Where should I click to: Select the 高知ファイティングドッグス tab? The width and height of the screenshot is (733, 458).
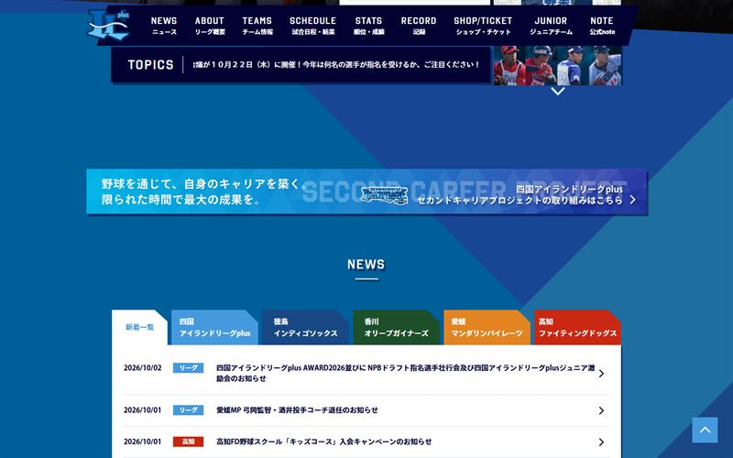[577, 327]
